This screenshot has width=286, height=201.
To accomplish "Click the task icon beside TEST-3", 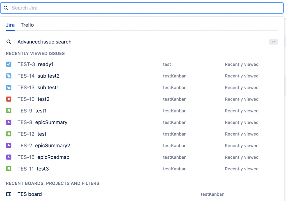I will [x=9, y=64].
